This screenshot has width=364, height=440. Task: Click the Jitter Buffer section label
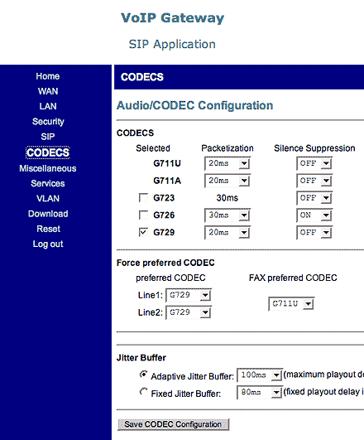tap(141, 358)
